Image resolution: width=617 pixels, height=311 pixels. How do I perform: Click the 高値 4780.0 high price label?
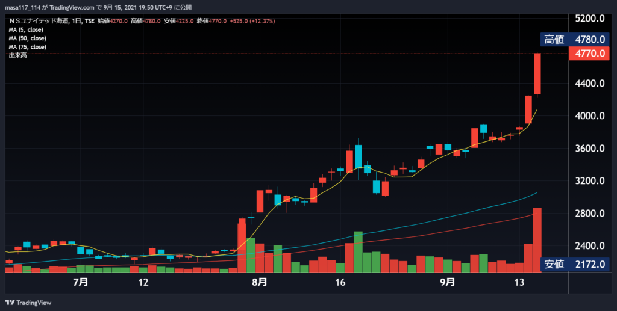click(575, 39)
